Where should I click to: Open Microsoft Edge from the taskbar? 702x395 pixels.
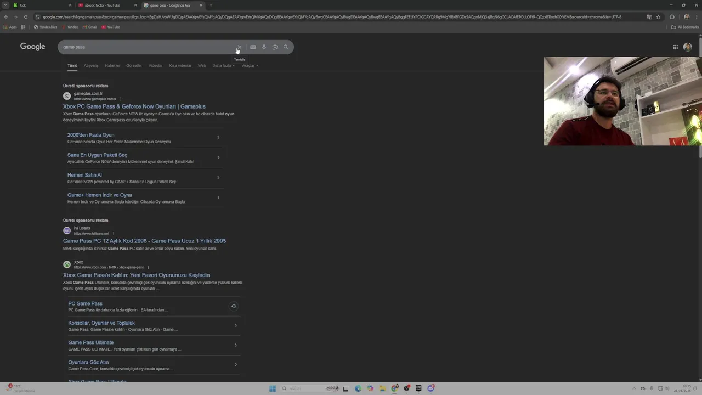pos(358,388)
